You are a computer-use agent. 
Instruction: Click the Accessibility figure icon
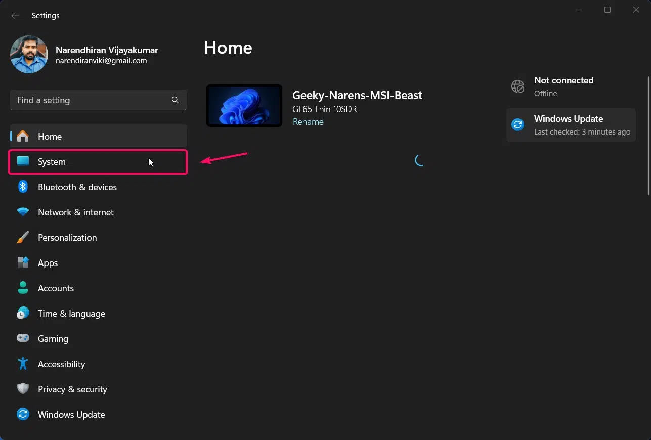[23, 364]
